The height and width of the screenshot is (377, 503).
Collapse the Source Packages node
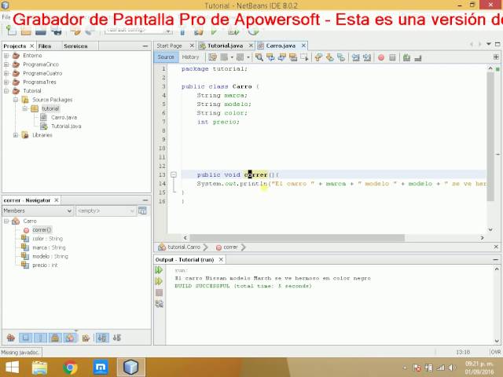click(16, 100)
